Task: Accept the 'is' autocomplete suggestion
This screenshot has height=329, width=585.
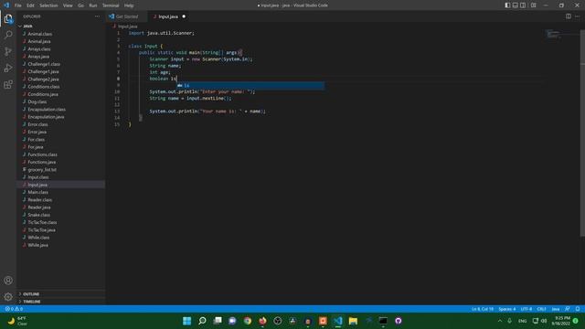Action: pos(250,85)
